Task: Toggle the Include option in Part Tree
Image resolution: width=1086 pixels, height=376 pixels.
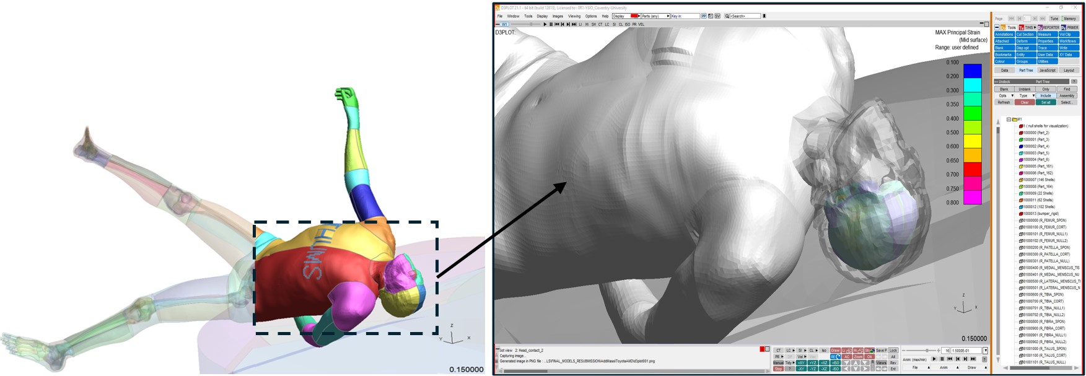Action: 1046,95
